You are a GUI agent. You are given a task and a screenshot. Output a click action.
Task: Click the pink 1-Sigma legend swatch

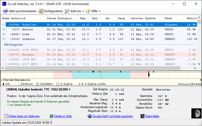coord(58,84)
